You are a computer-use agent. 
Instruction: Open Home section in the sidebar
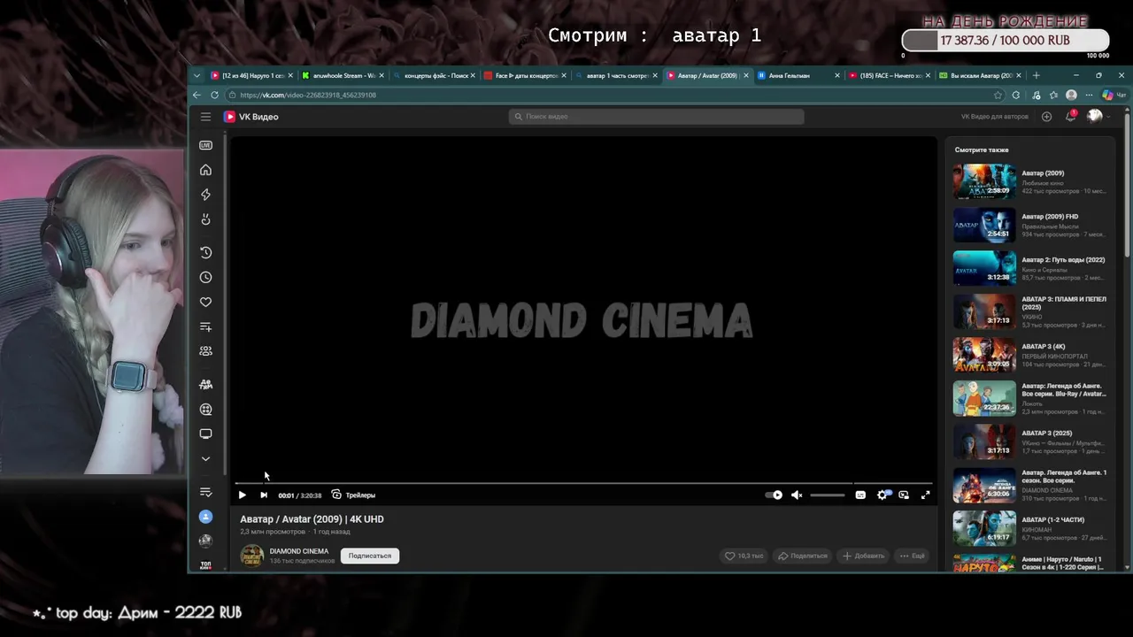click(205, 170)
